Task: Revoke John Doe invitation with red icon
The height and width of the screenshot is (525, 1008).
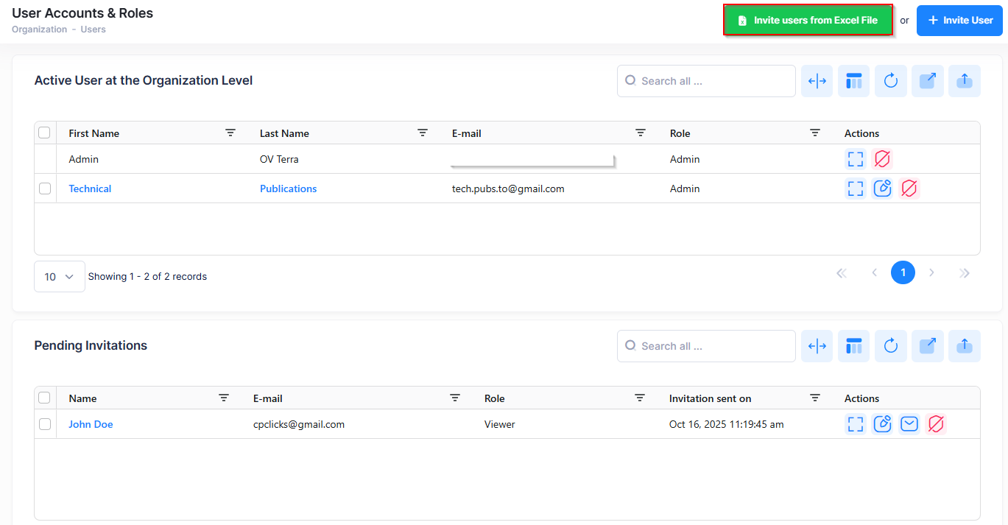Action: [936, 424]
